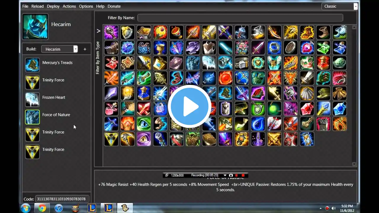This screenshot has width=379, height=213.
Task: Click the volume icon in the system tray
Action: [334, 208]
